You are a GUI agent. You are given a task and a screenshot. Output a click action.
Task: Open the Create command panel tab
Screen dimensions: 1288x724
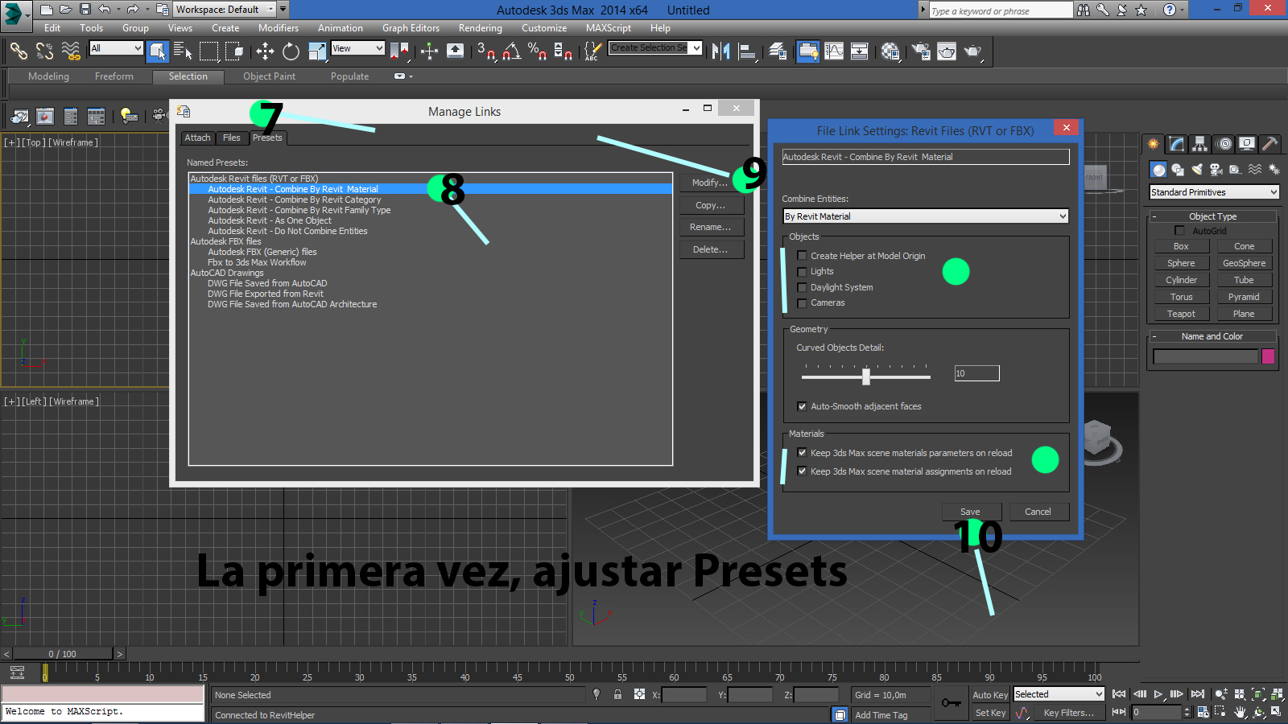[1154, 144]
